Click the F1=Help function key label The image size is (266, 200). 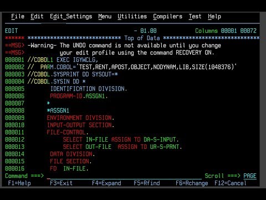(x=19, y=183)
